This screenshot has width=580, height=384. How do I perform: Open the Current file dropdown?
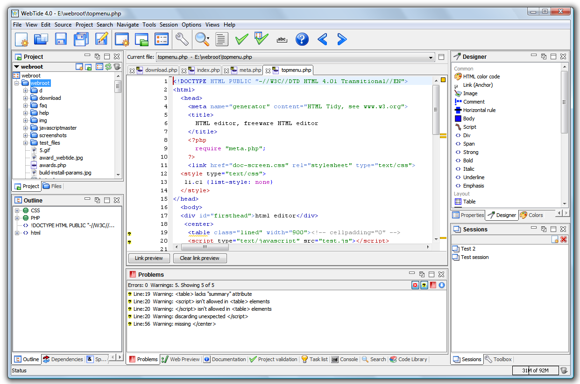(x=431, y=57)
